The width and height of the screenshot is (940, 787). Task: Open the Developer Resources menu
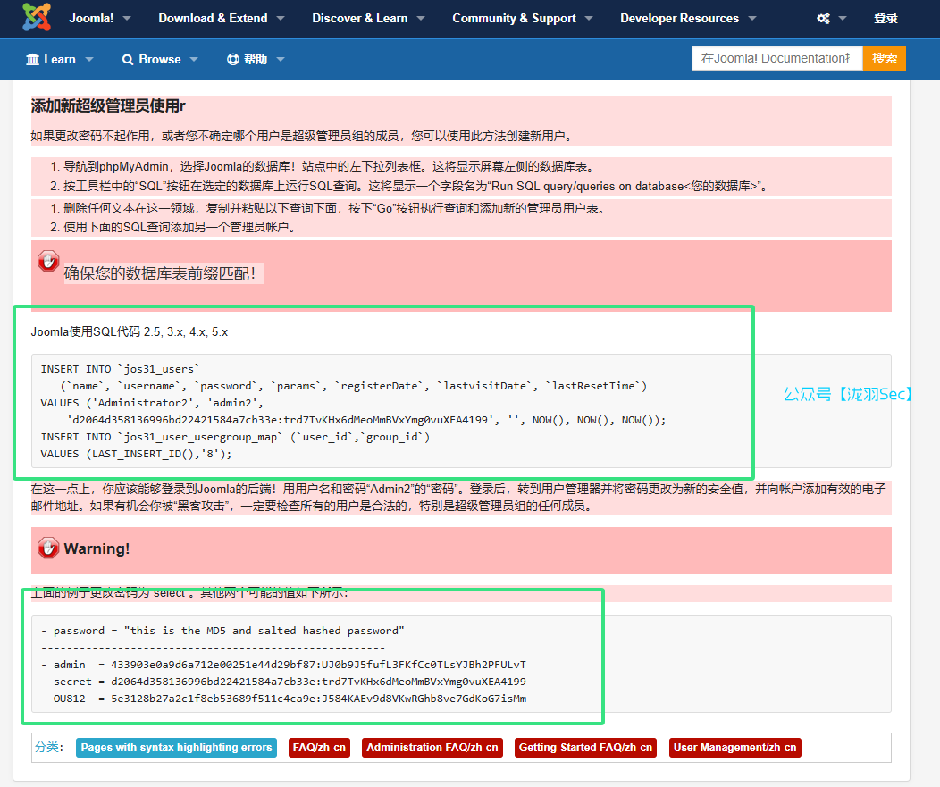(687, 18)
